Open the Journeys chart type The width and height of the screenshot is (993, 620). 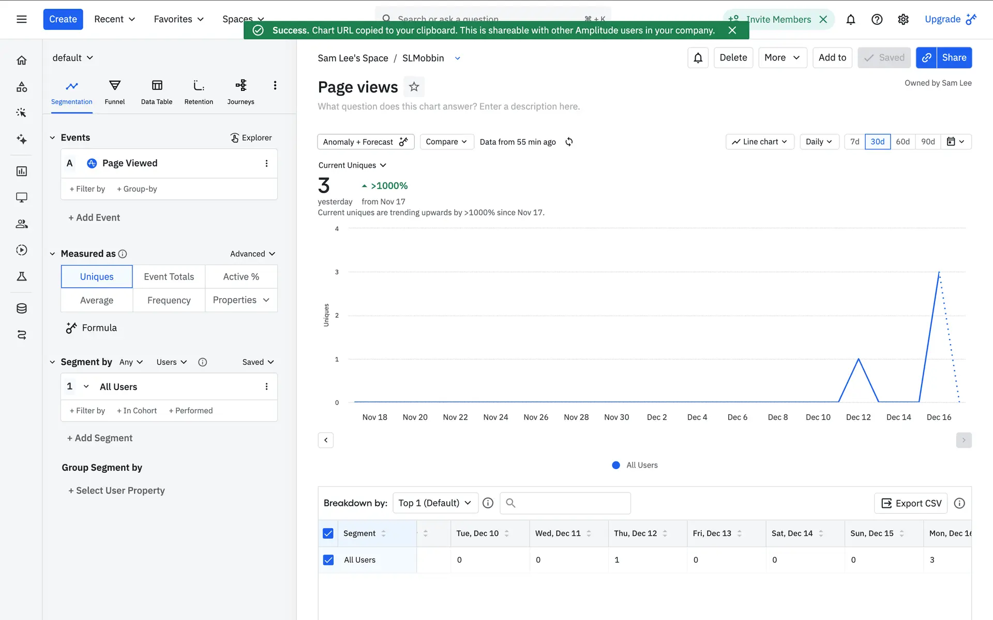coord(240,92)
